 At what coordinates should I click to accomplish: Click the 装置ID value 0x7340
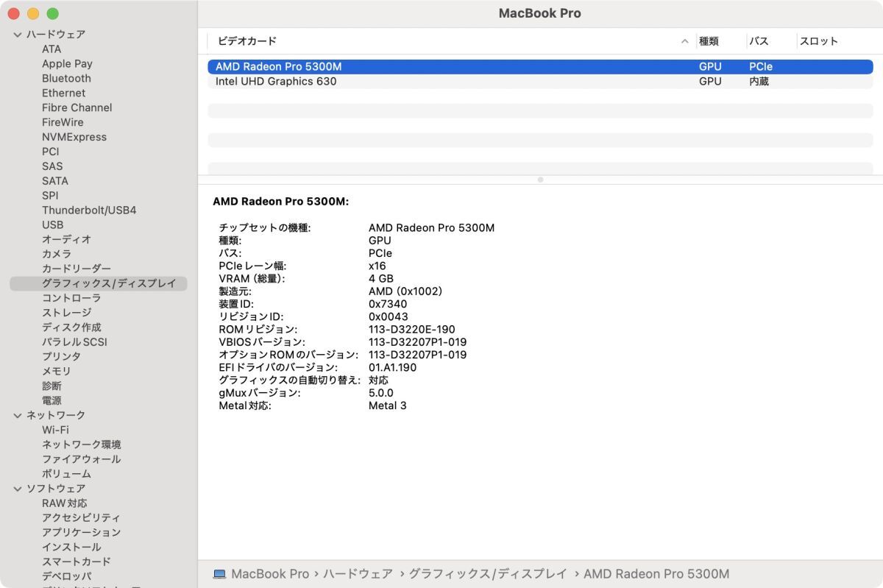pos(388,304)
